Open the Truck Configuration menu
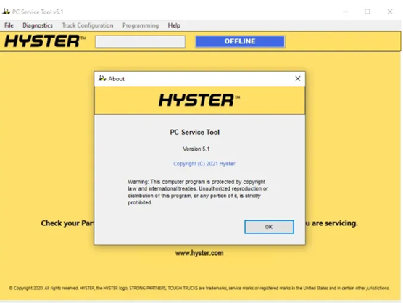 tap(88, 25)
